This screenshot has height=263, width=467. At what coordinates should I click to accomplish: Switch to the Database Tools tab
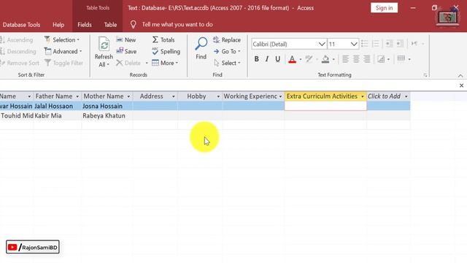click(x=21, y=25)
